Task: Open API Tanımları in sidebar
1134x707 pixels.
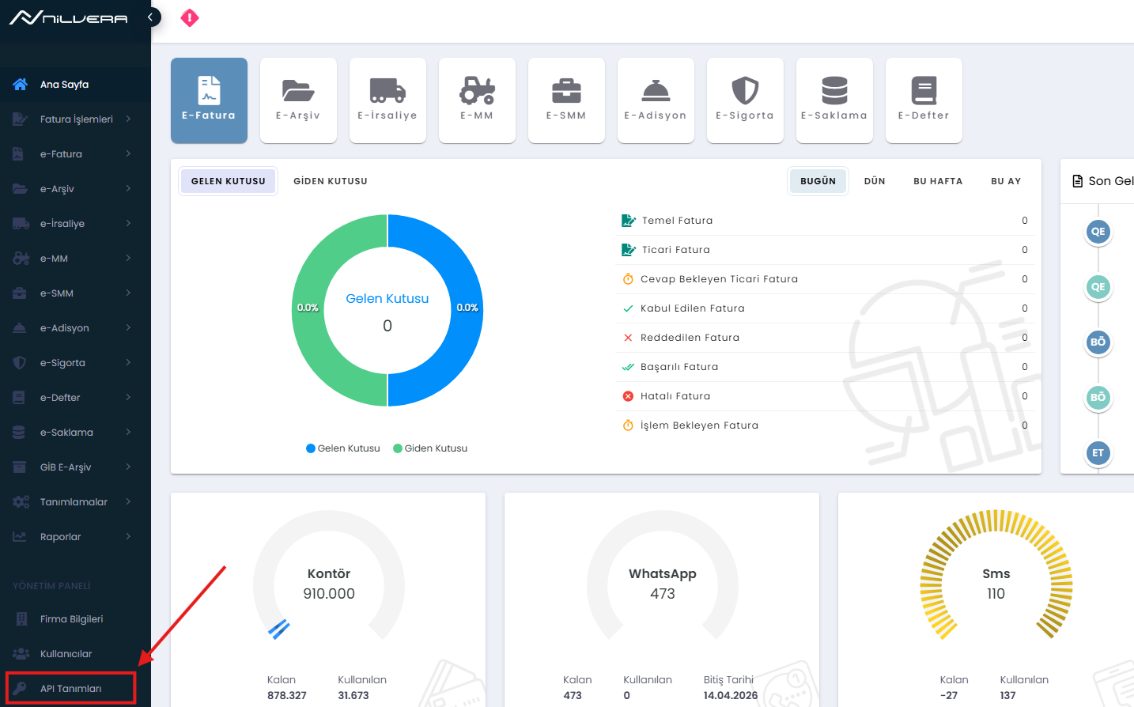Action: (x=70, y=689)
